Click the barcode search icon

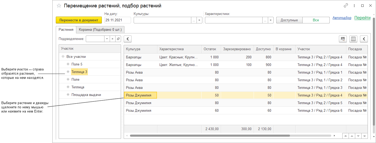343,39
